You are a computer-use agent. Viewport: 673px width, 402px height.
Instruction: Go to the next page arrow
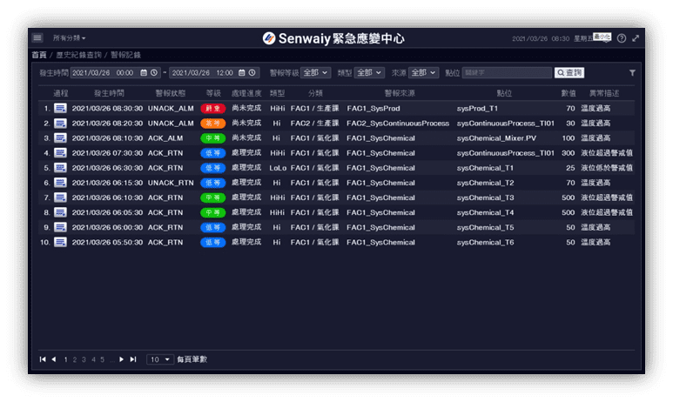click(122, 359)
